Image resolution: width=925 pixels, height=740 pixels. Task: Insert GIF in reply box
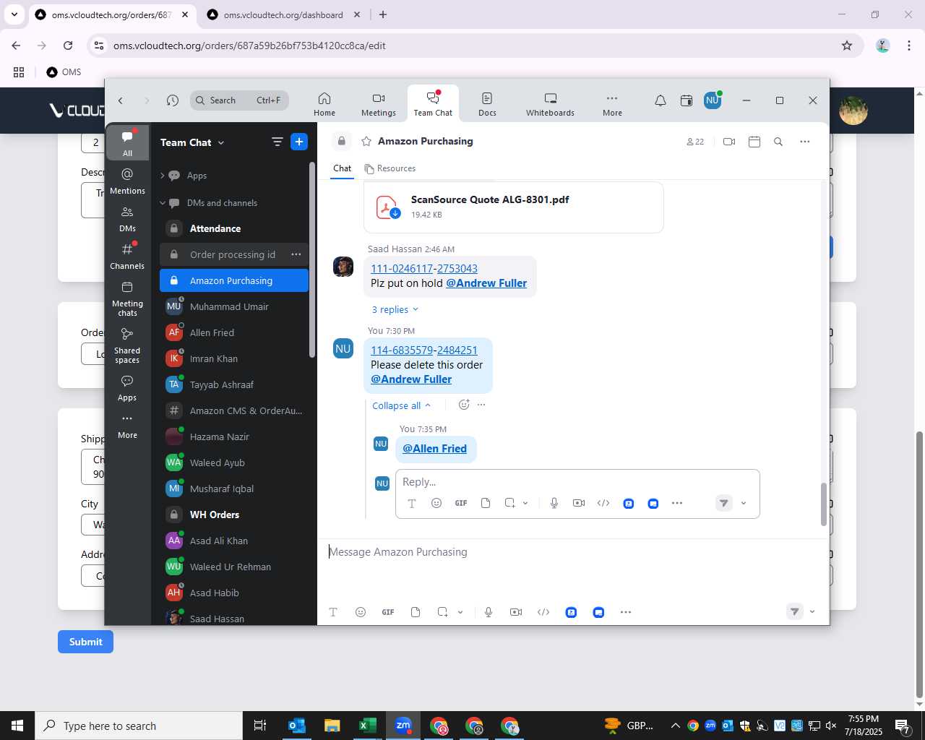pos(461,503)
